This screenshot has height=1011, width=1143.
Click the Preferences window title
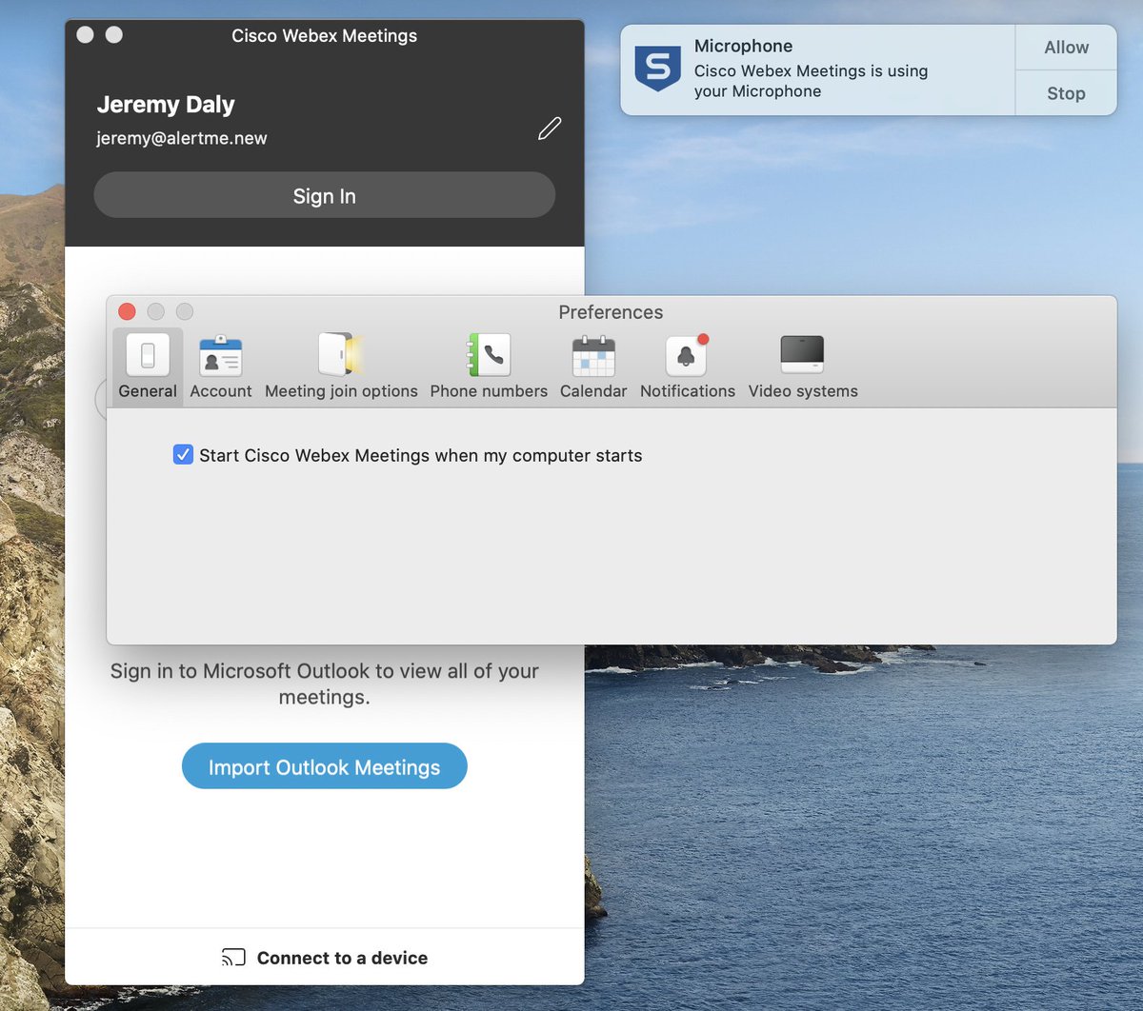click(611, 312)
